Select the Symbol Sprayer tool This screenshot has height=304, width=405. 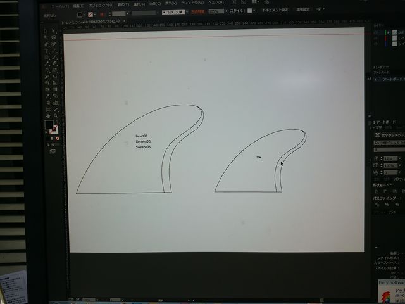coord(48,103)
